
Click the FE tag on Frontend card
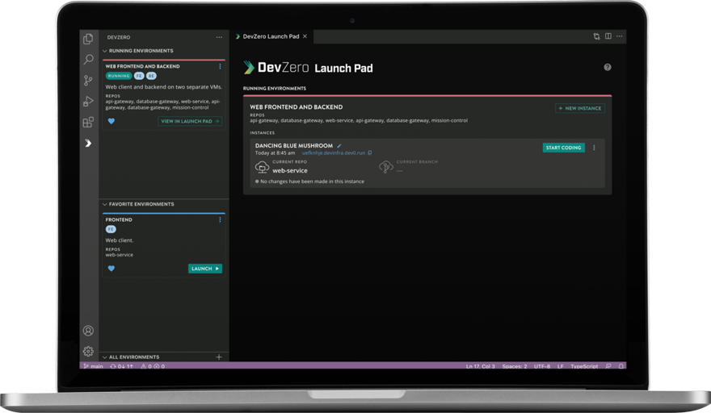pyautogui.click(x=111, y=229)
